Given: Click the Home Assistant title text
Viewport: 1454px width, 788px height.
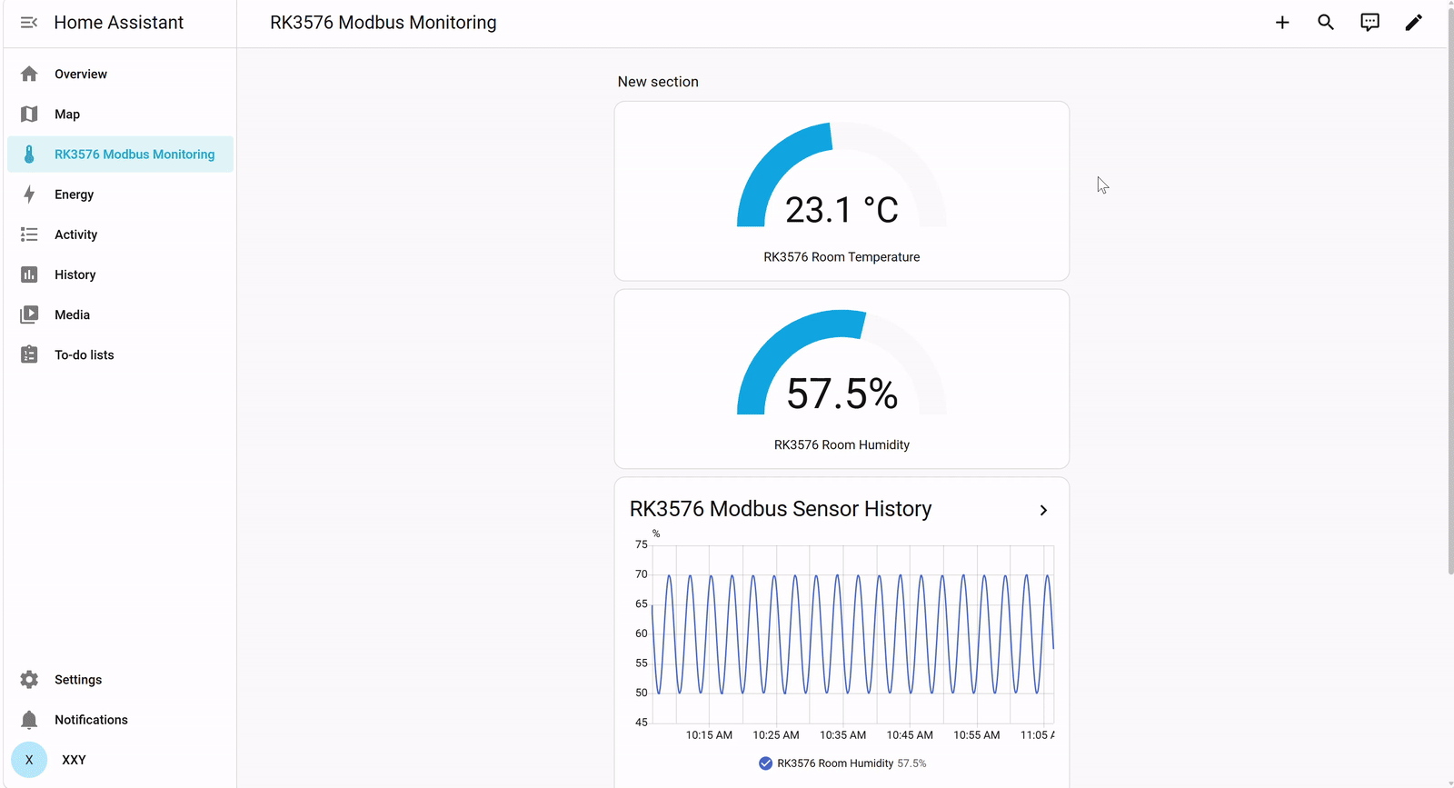Looking at the screenshot, I should 119,23.
